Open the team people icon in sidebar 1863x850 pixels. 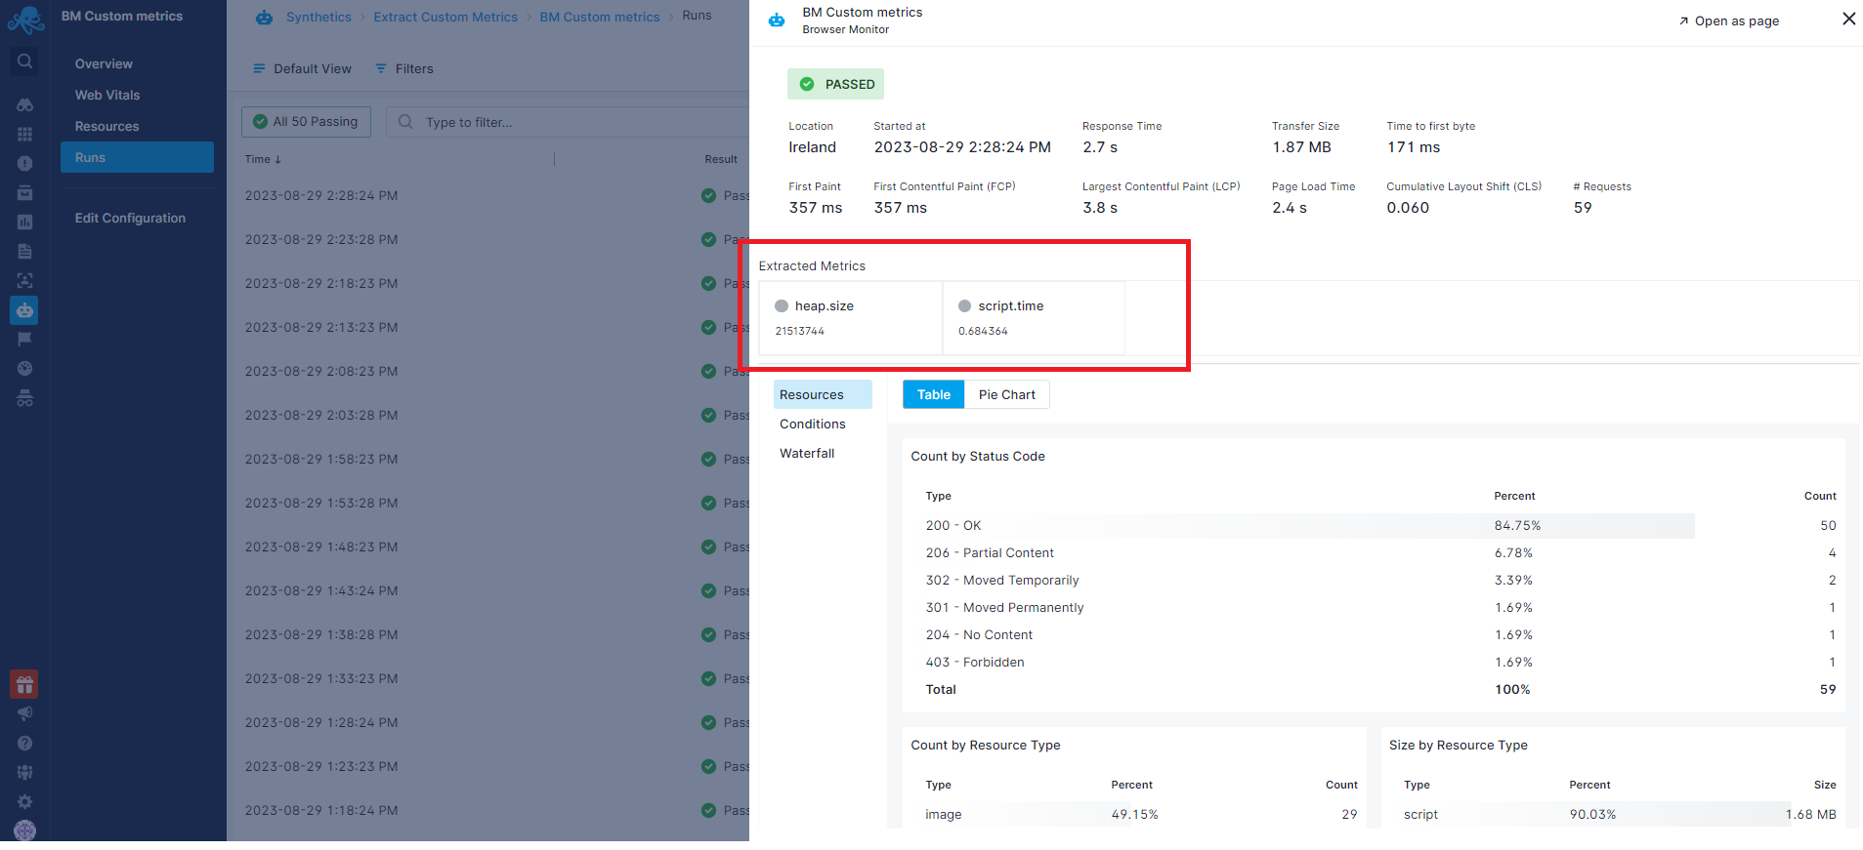[x=25, y=772]
